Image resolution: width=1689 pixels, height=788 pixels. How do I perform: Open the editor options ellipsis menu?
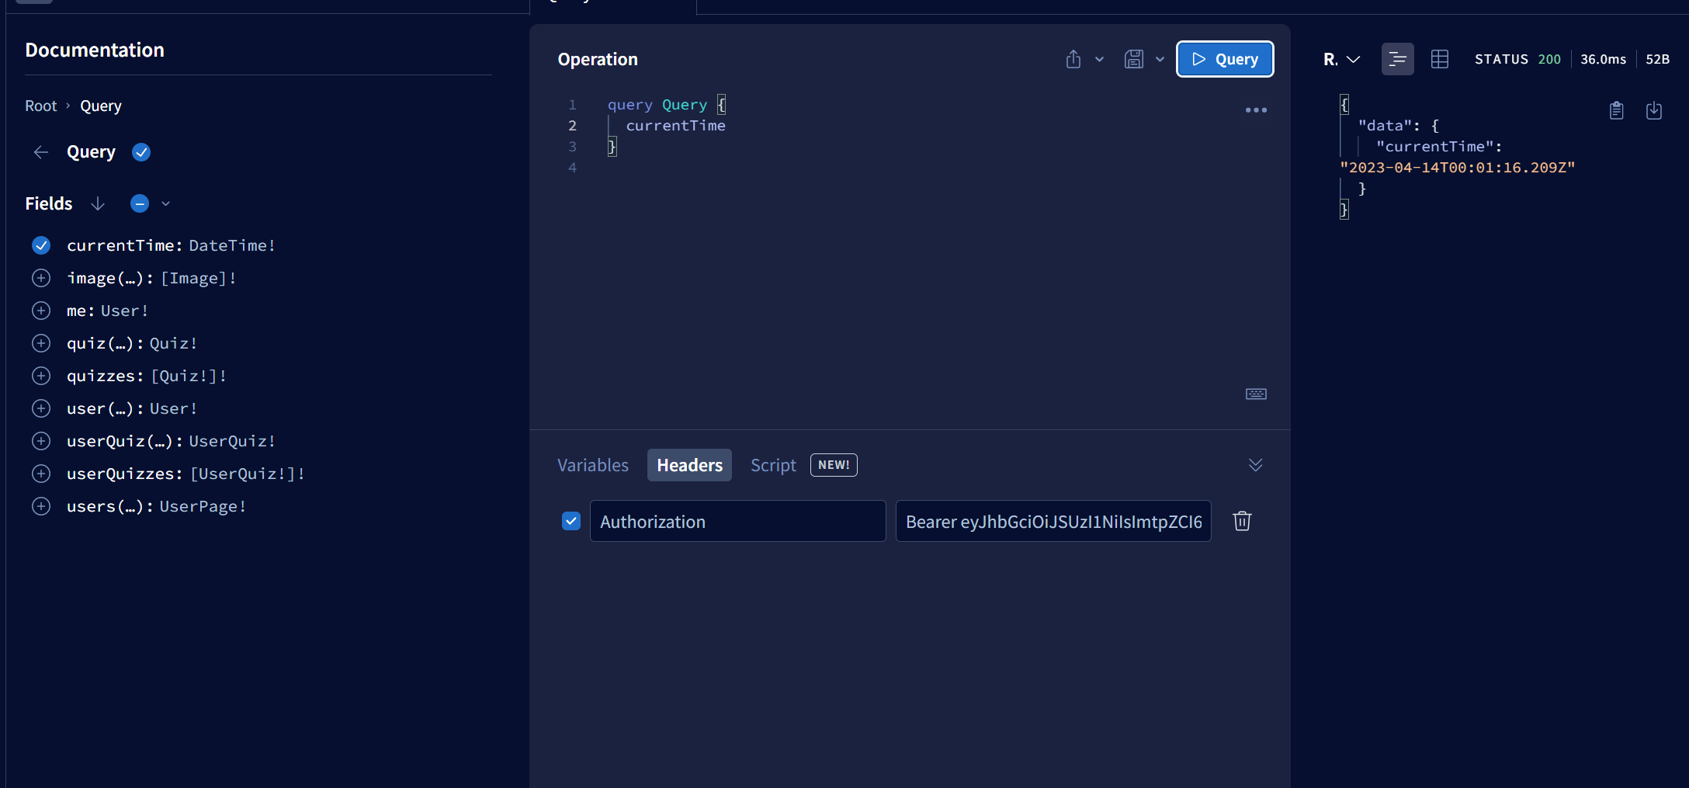(1257, 109)
